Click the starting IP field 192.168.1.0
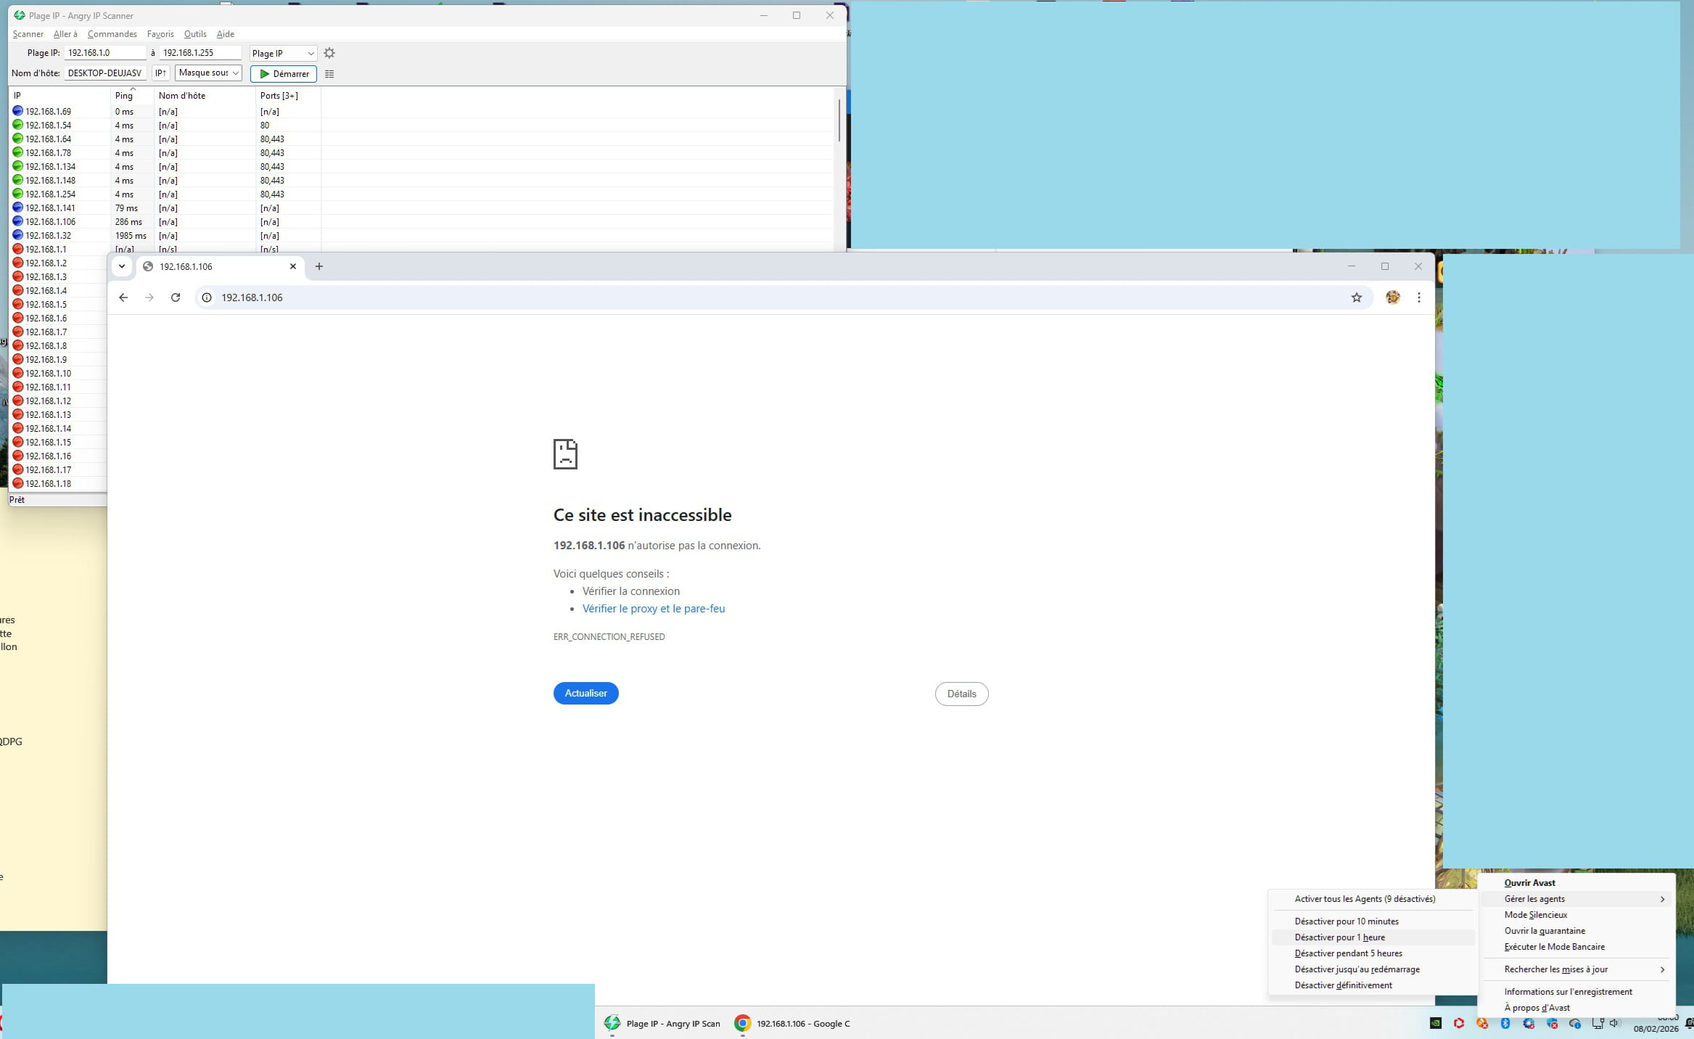Screen dimensions: 1694x1039 pyautogui.click(x=105, y=53)
